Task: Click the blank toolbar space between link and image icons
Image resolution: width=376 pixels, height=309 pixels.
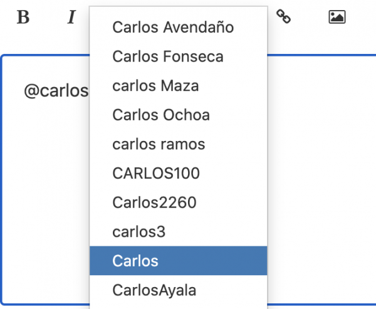Action: pos(310,17)
